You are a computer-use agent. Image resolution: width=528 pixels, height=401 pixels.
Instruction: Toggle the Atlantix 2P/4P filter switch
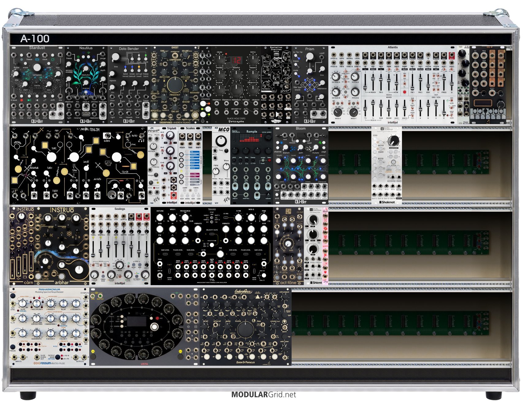coord(436,83)
